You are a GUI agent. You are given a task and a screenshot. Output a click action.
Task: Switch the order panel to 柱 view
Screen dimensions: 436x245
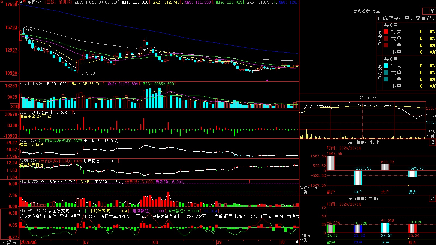click(x=425, y=11)
